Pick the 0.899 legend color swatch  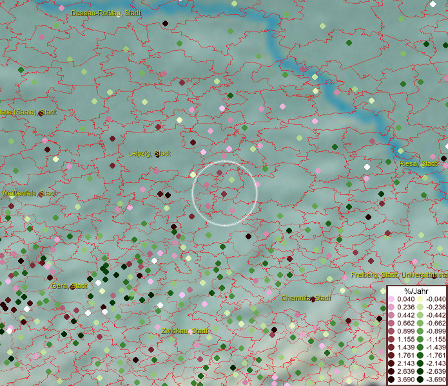[x=391, y=331]
